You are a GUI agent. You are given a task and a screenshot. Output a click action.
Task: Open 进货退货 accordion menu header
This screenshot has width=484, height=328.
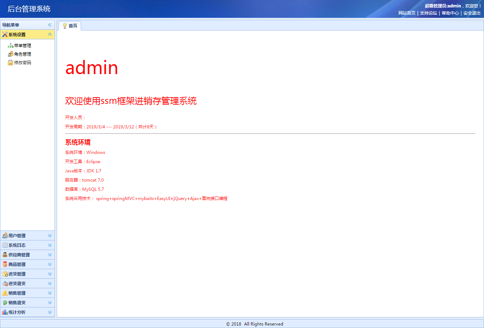(x=17, y=283)
